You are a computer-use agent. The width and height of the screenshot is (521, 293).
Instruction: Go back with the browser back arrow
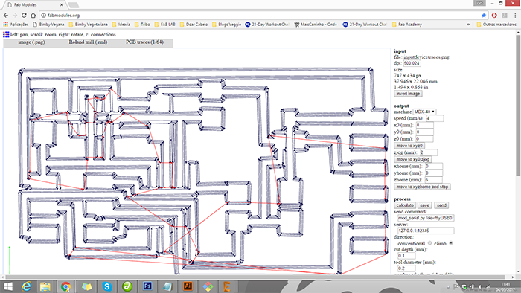6,16
